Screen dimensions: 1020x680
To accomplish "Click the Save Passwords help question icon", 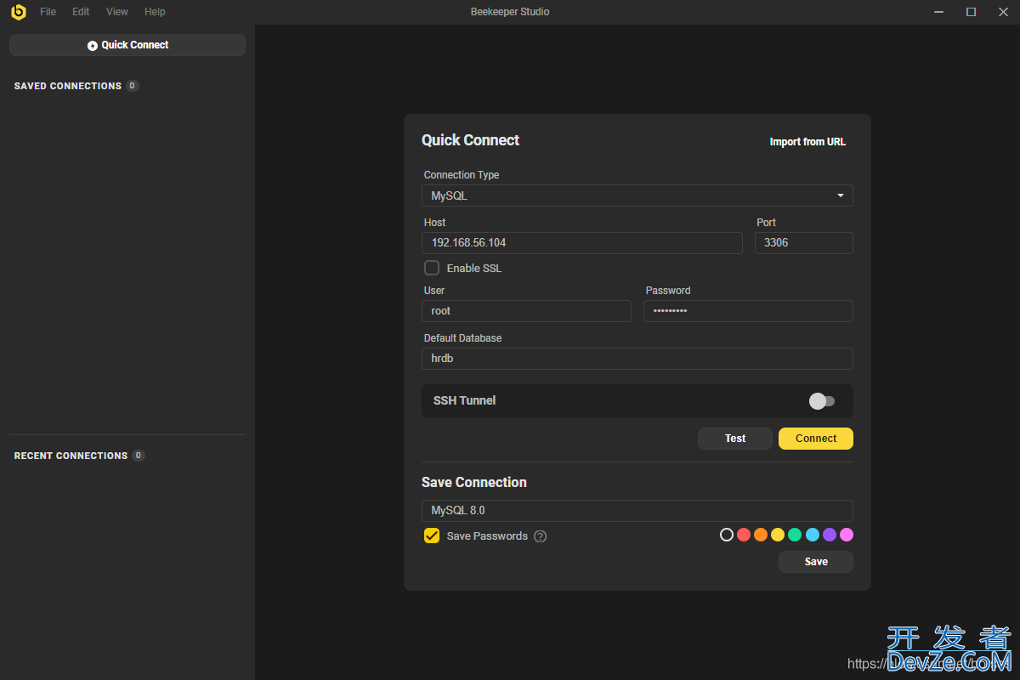I will click(541, 536).
